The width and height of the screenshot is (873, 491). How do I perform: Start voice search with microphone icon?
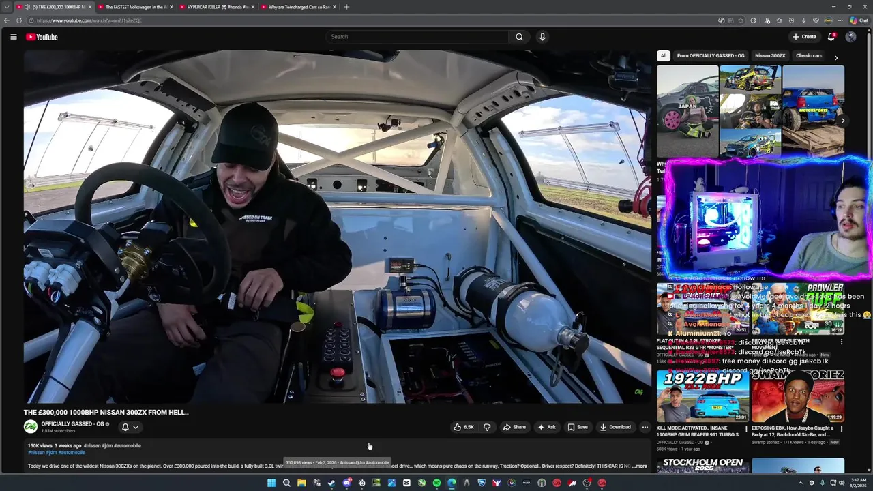coord(542,37)
